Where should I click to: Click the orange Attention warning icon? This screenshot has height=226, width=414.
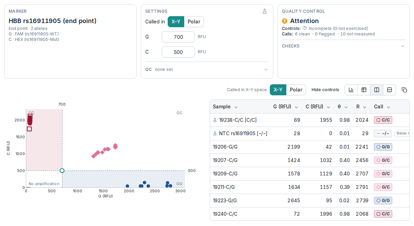285,21
